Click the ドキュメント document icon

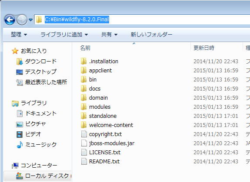coord(20,114)
